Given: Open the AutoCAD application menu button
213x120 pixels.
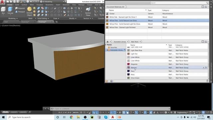Looking at the screenshot, I should [2, 2].
